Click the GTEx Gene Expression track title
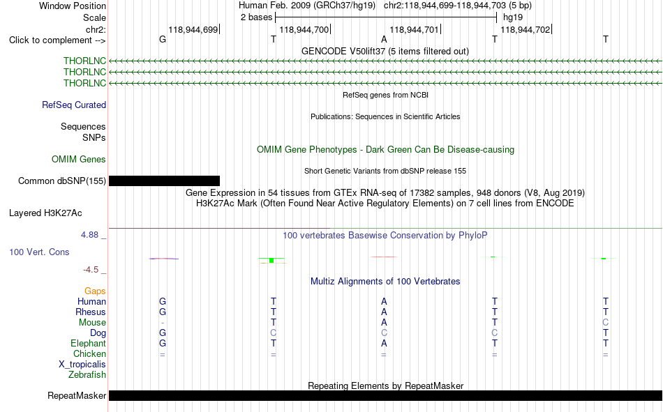The image size is (663, 412). (x=385, y=192)
